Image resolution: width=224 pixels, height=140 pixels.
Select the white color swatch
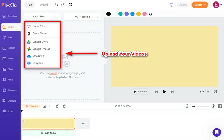(x=114, y=14)
